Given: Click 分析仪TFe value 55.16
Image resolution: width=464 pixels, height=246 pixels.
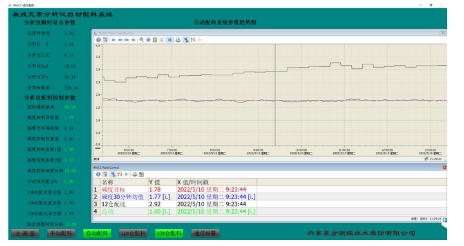Looking at the screenshot, I should pyautogui.click(x=70, y=77).
